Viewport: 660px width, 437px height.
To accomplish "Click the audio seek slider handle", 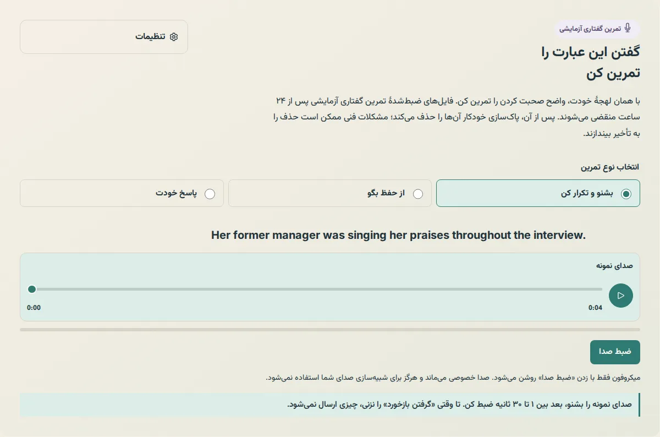I will pos(32,289).
